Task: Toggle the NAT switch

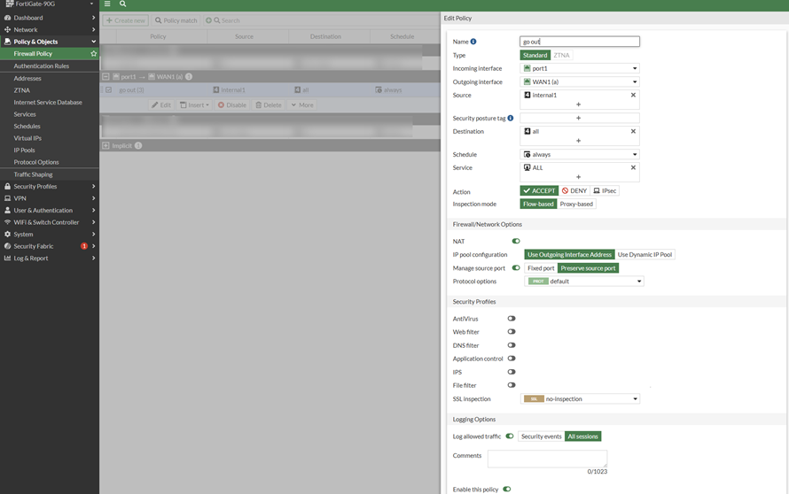Action: [x=516, y=241]
